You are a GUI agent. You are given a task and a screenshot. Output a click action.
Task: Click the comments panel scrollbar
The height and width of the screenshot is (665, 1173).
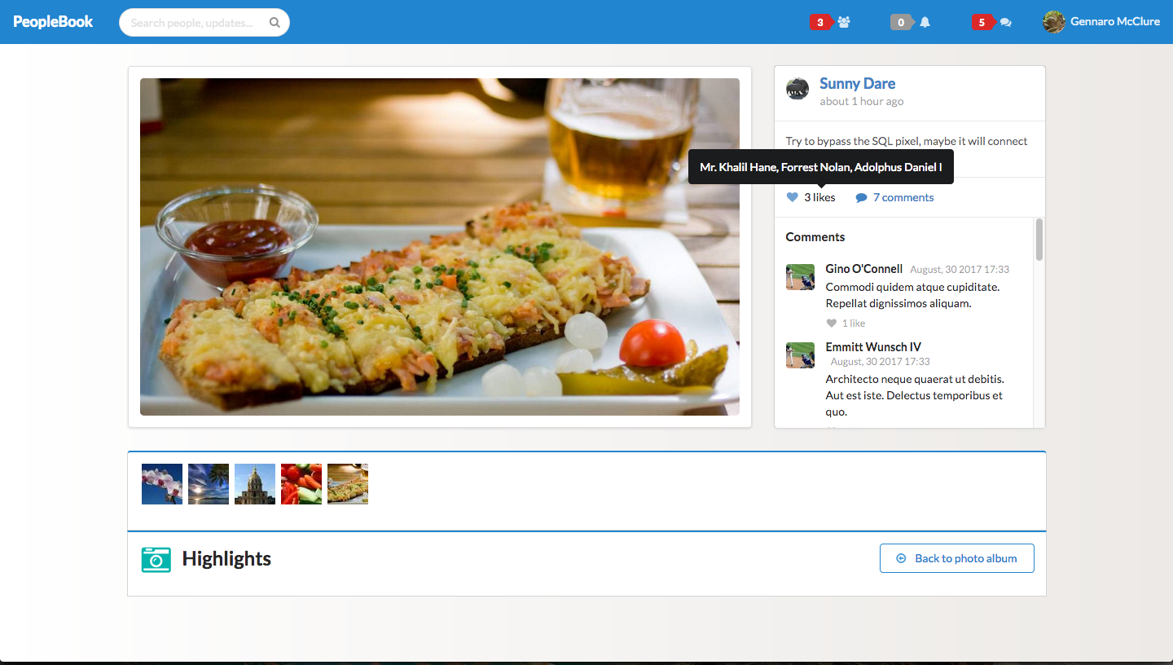tap(1039, 240)
